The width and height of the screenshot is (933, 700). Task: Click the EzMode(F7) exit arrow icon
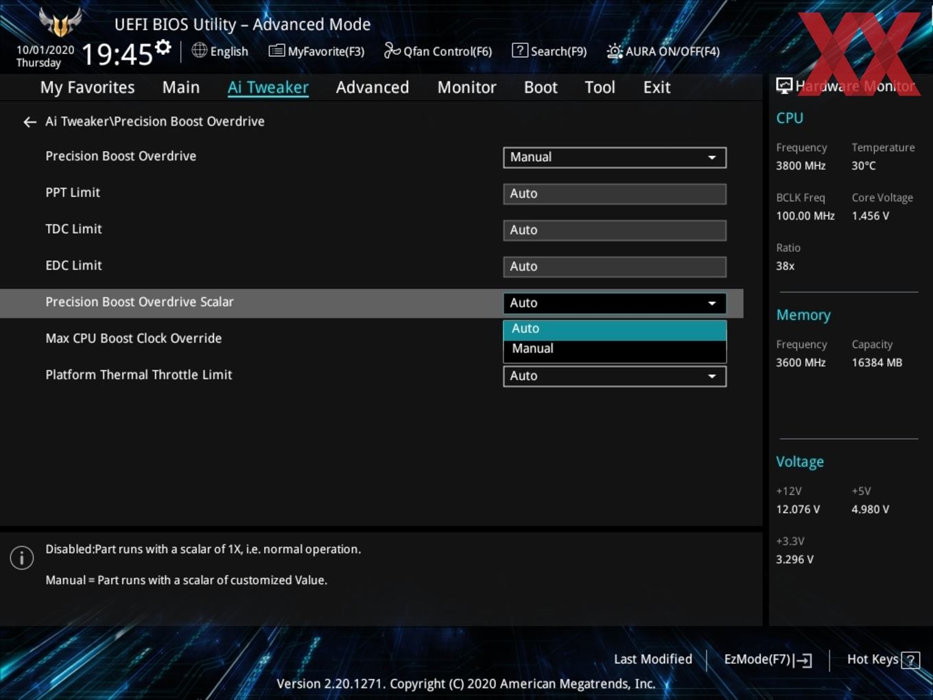[x=803, y=660]
